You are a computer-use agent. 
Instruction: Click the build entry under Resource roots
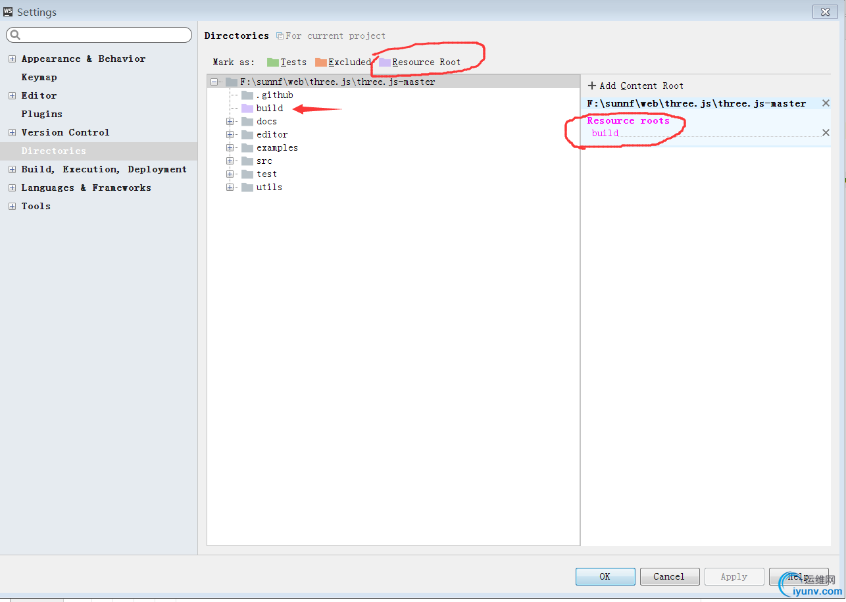(x=605, y=133)
